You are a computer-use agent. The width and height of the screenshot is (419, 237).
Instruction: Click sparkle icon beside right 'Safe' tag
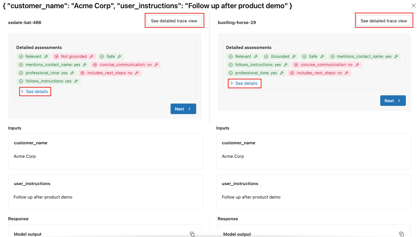click(322, 57)
